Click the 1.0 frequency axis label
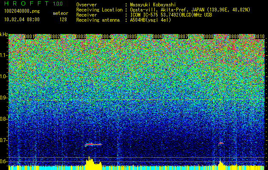268x170 pixels. (x=4, y=76)
